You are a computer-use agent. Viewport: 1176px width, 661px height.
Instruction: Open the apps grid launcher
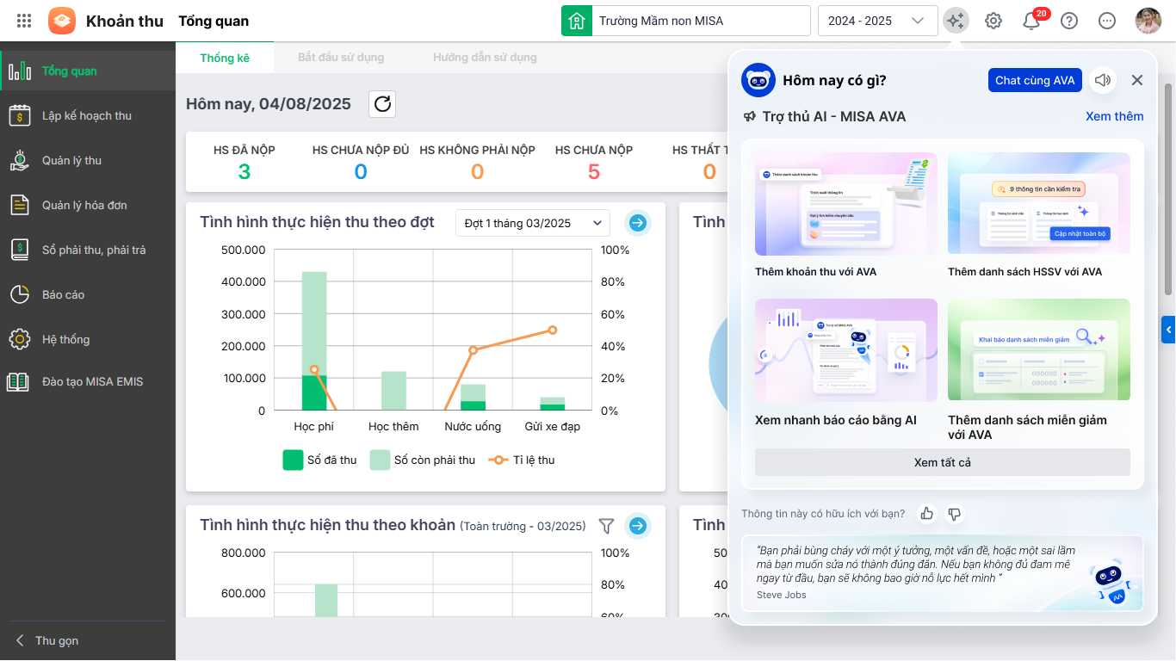click(24, 21)
